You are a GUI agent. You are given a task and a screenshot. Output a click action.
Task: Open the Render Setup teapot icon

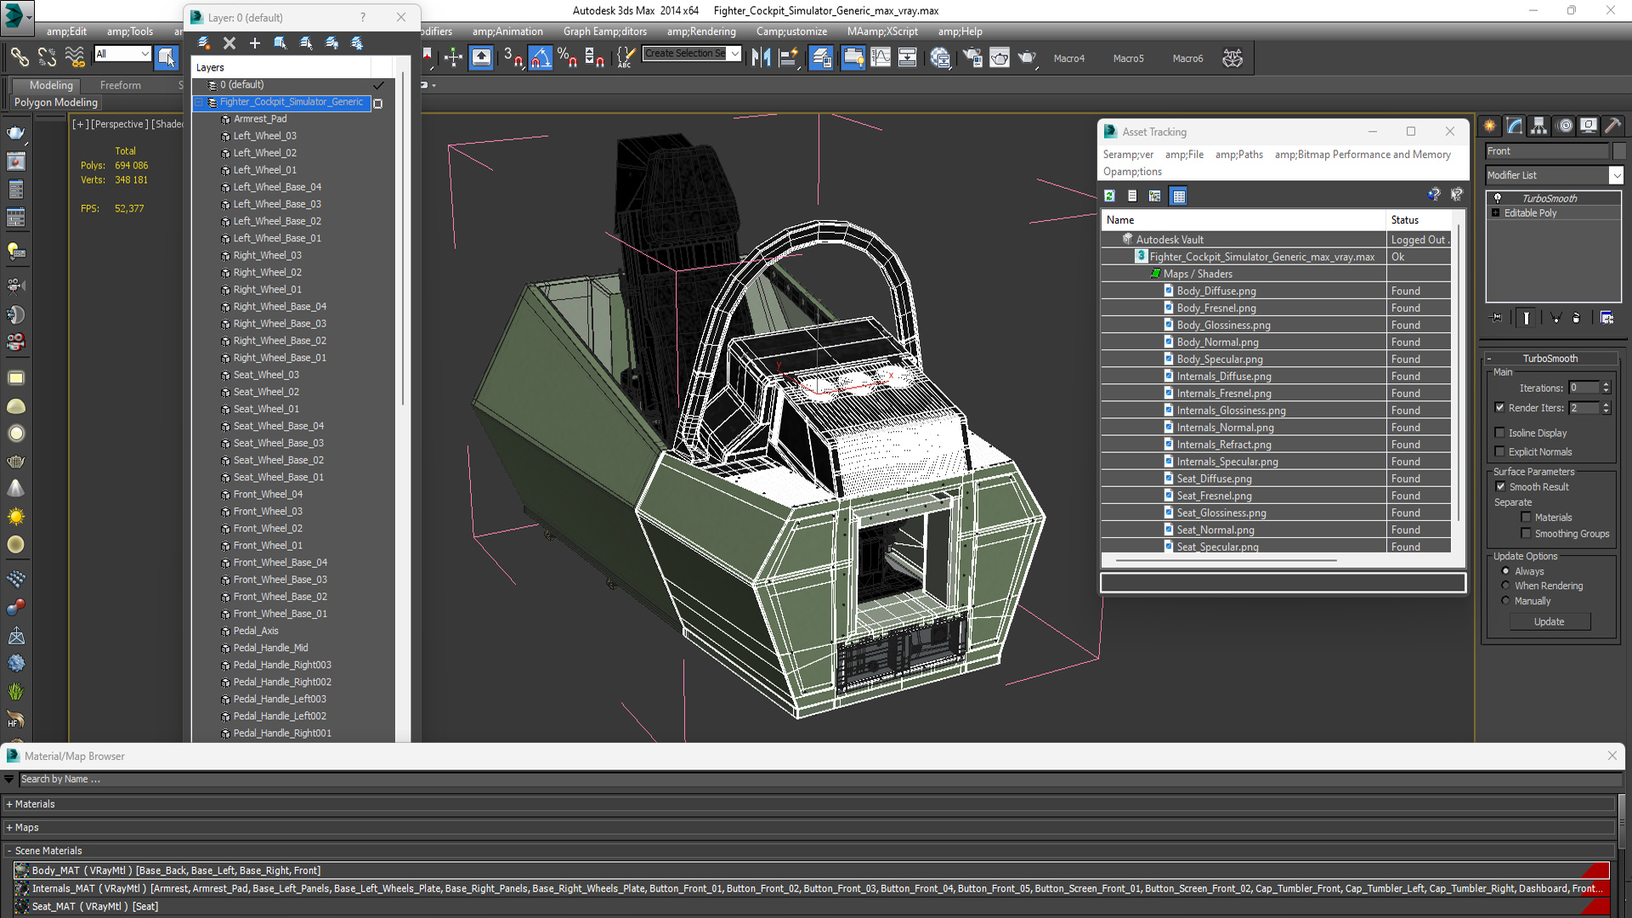pos(972,57)
